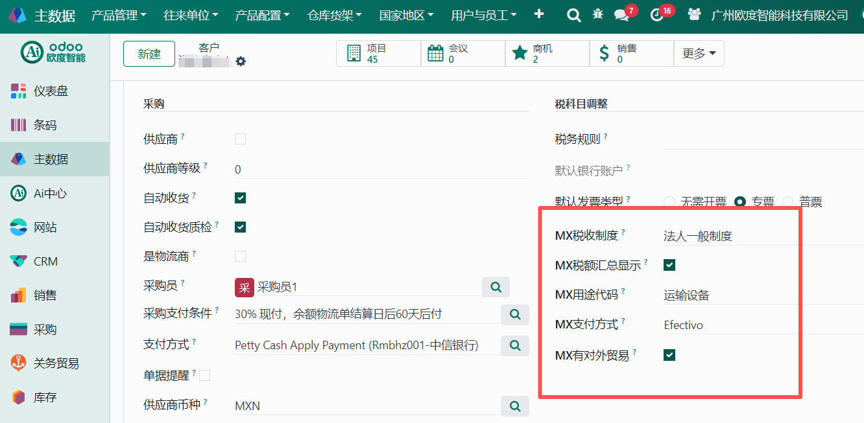Open the search magnifier in top bar
This screenshot has width=864, height=423.
(x=573, y=15)
